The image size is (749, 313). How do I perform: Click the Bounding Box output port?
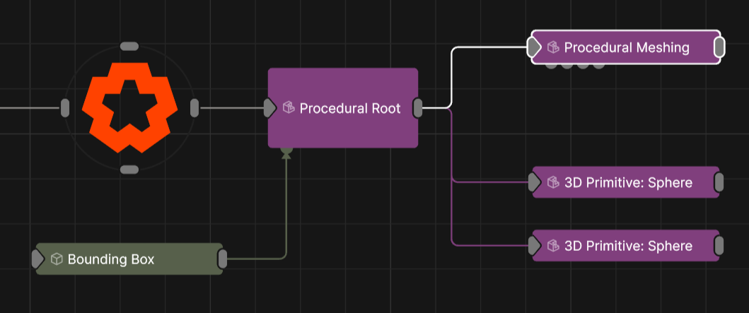pos(222,259)
